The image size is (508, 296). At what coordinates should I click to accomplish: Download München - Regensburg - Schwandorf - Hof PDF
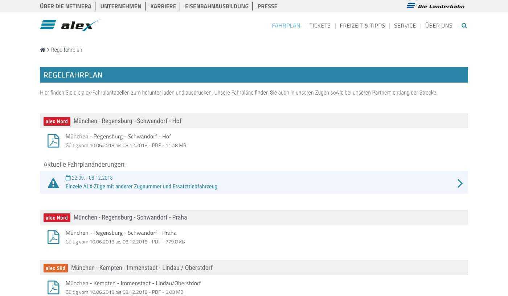pyautogui.click(x=118, y=137)
